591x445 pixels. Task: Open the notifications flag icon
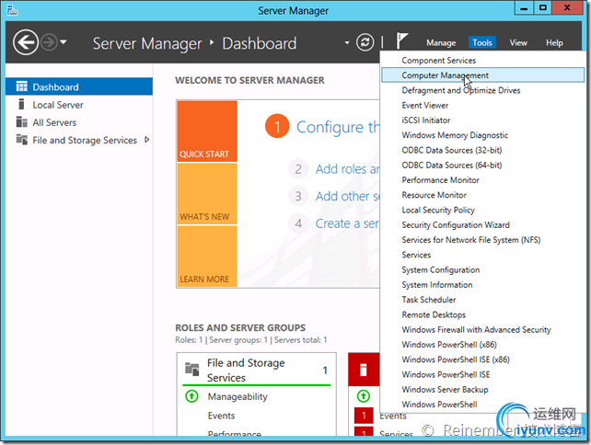(x=401, y=40)
